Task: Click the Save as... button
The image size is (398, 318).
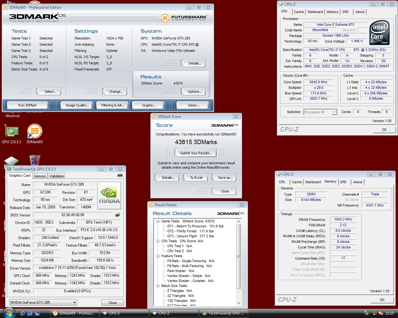Action: (225, 178)
